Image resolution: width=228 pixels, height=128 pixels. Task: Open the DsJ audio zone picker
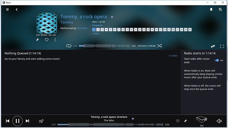(202, 121)
